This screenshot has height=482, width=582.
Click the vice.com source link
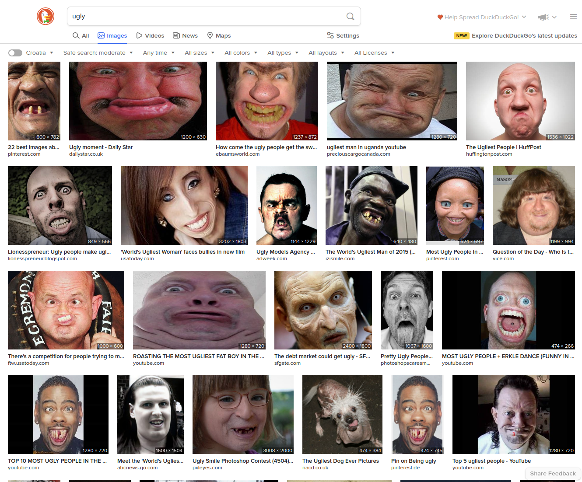[503, 258]
